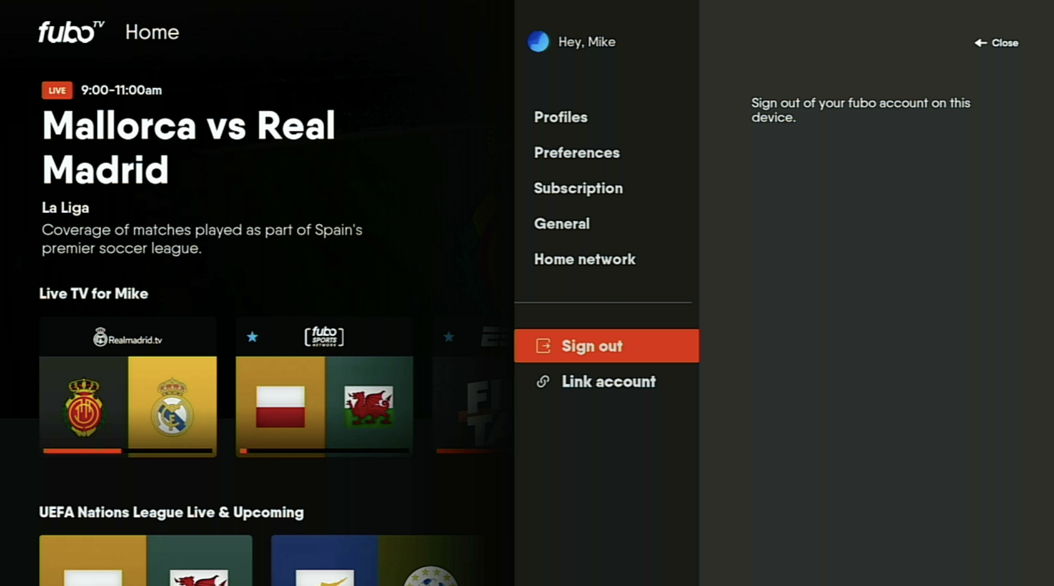Click progress bar under Mallorca vs Real Madrid card
1054x586 pixels.
(x=128, y=451)
